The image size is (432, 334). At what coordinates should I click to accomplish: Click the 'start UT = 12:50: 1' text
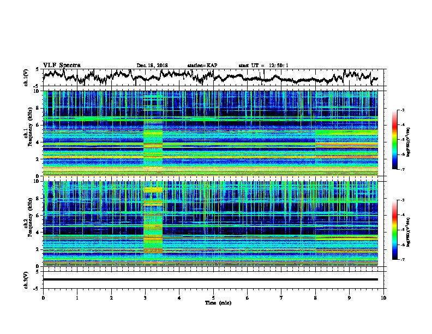263,65
